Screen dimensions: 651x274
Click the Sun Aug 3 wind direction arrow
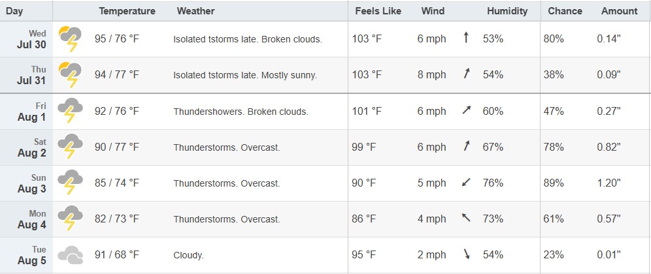tap(466, 183)
